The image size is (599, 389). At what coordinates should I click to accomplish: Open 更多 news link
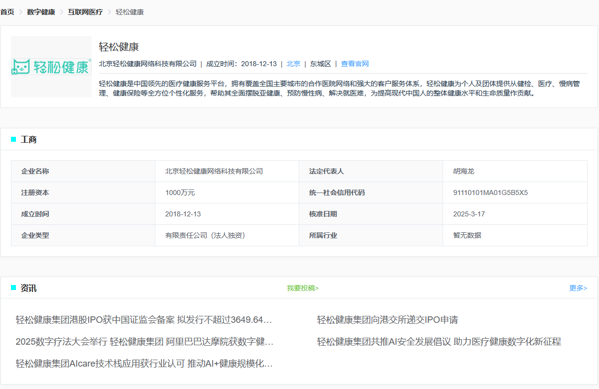(x=578, y=288)
